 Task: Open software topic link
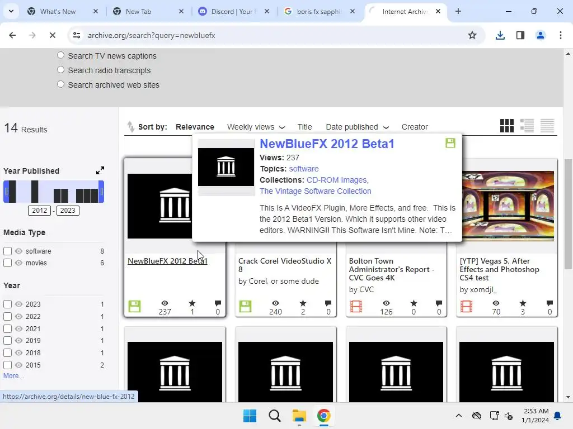pos(304,169)
